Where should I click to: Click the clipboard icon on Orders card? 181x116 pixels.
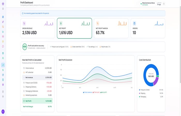coord(134,23)
